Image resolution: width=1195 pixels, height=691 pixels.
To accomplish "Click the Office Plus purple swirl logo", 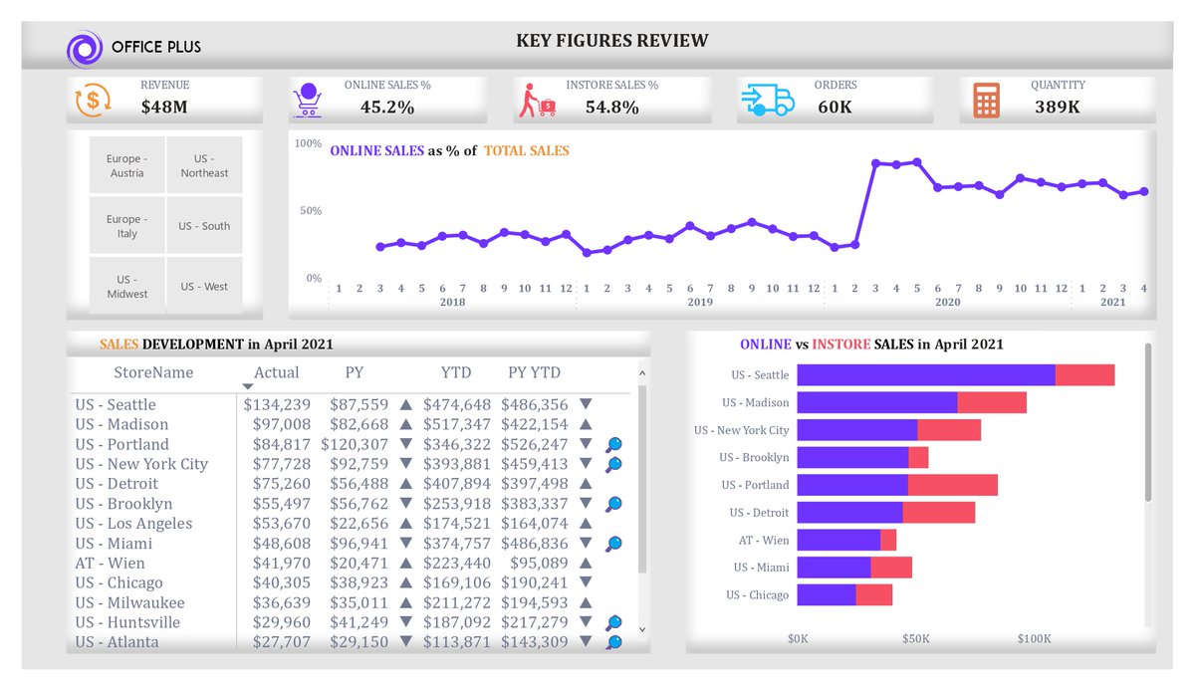I will [85, 48].
